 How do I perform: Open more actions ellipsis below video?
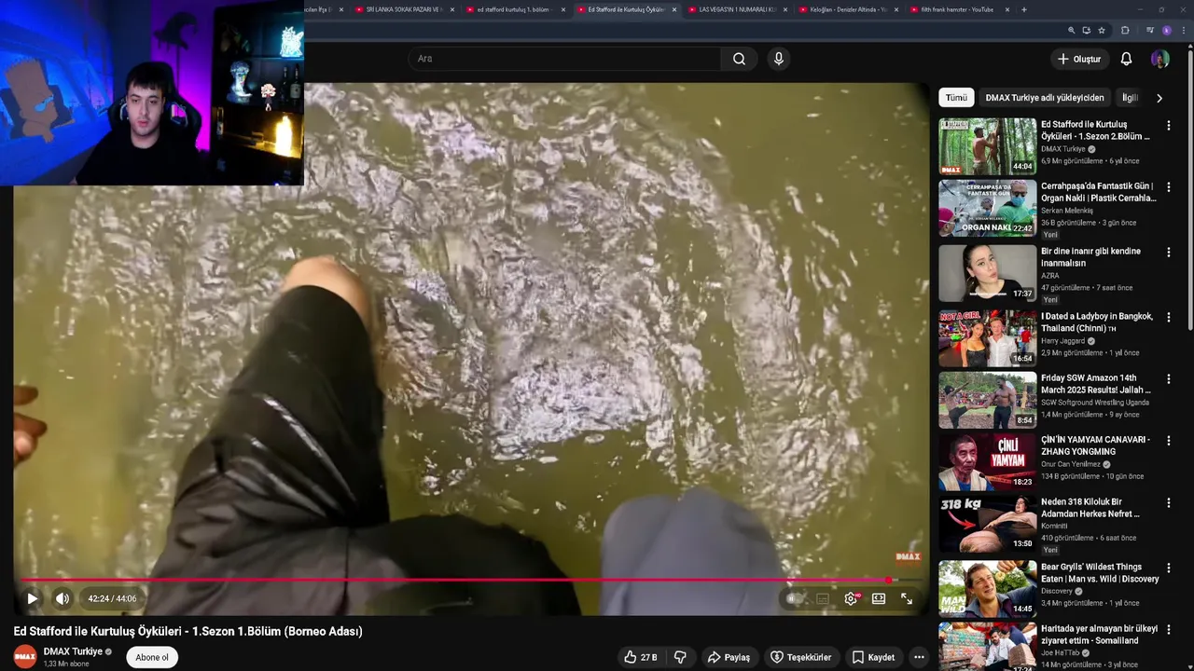(x=919, y=657)
